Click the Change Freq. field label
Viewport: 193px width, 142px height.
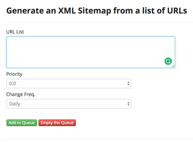[21, 94]
